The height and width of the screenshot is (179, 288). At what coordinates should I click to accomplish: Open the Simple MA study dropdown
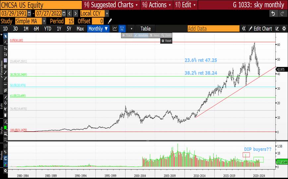pyautogui.click(x=44, y=21)
